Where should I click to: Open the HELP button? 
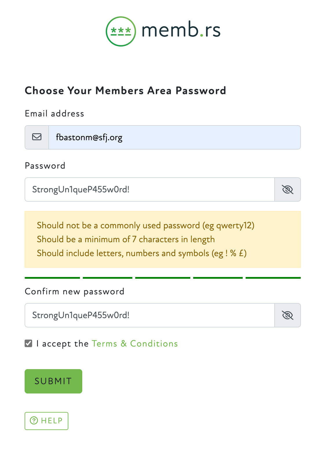point(46,421)
